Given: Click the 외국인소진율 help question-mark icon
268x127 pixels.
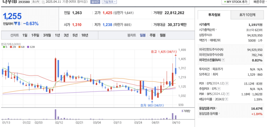Looking at the screenshot, I should click(x=223, y=60).
